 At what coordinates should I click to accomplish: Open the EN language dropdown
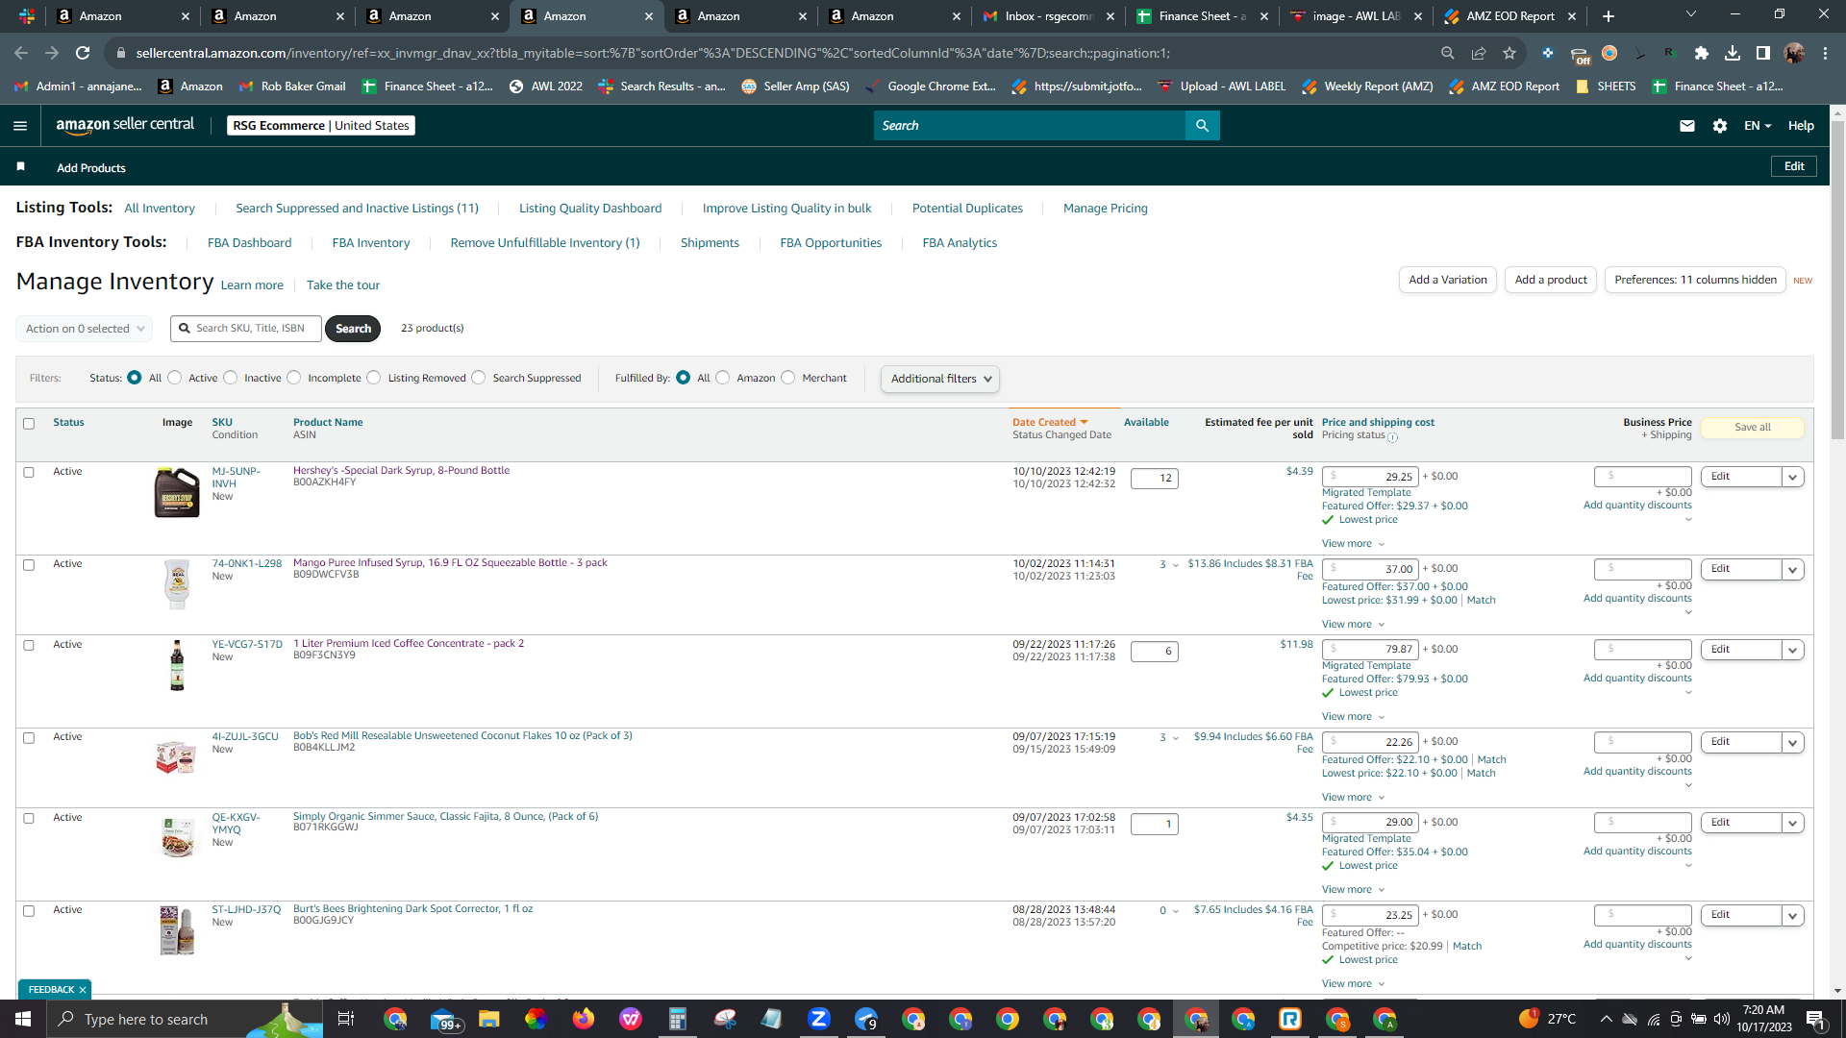1758,126
